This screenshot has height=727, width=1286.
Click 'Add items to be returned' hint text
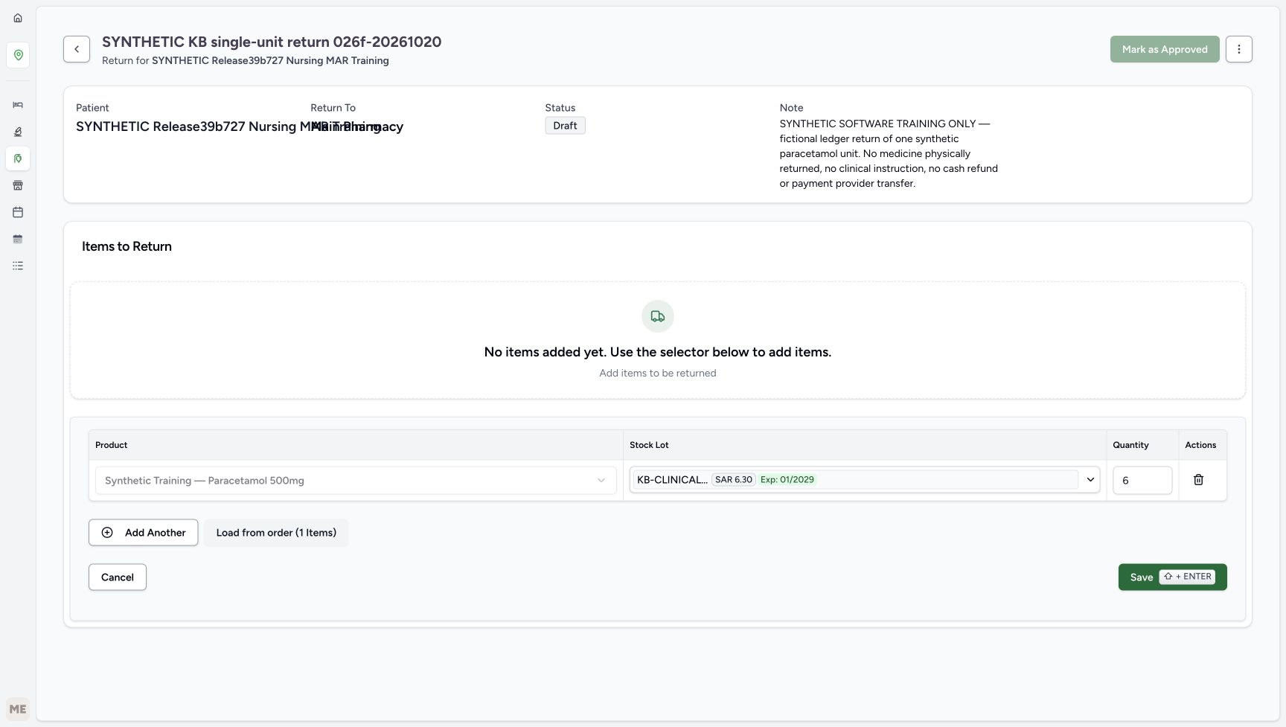[658, 374]
